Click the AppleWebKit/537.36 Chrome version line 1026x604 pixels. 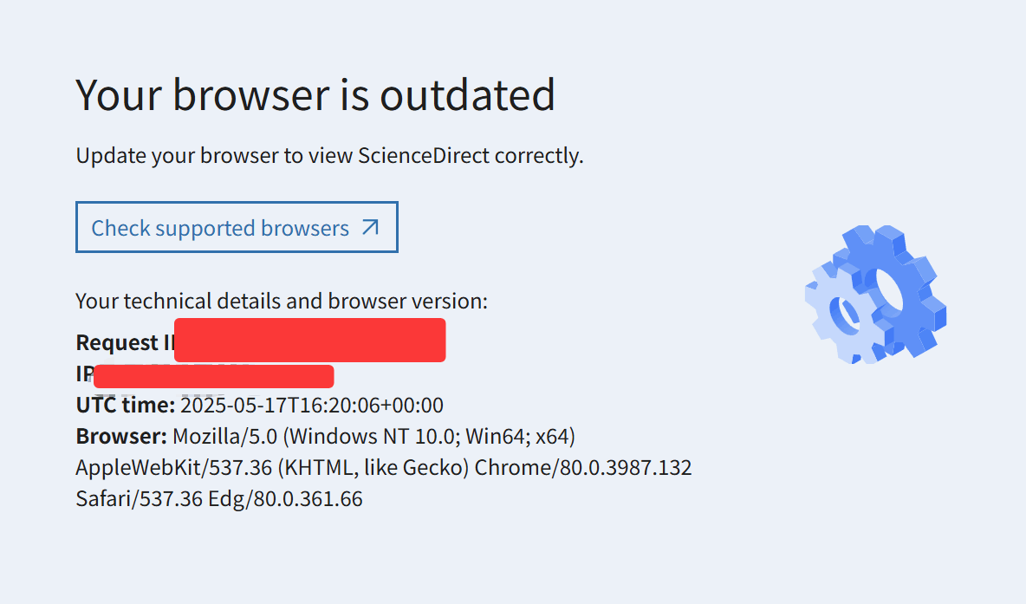[383, 467]
